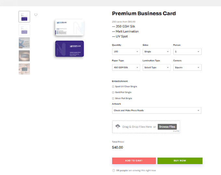Click the cloud upload icon
The image size is (221, 175).
point(118,126)
